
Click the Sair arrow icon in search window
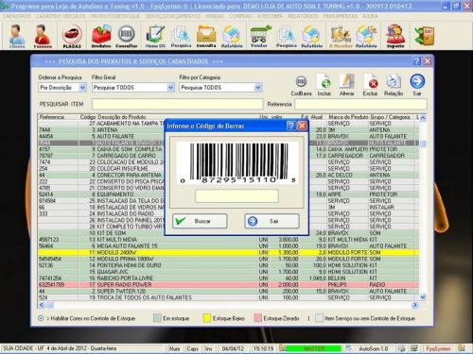click(417, 85)
